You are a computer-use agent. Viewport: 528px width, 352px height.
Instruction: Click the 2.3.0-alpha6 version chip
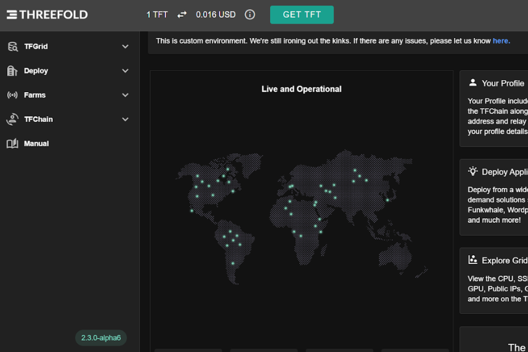[101, 338]
